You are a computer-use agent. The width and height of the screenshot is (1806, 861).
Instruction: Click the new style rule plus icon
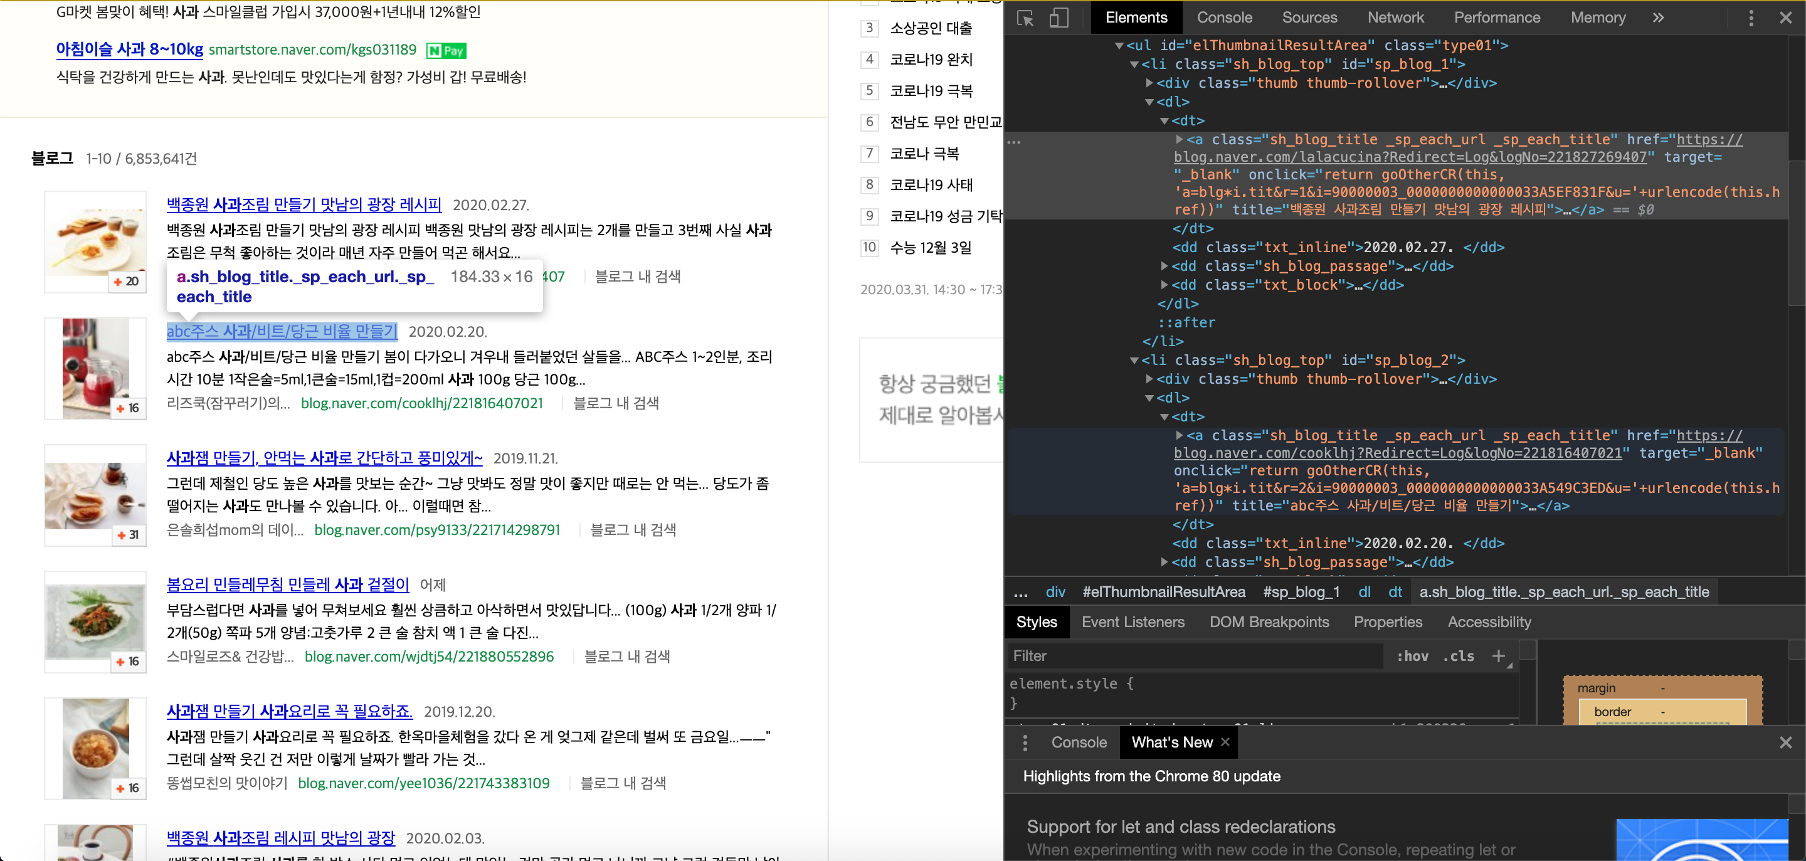[1498, 655]
